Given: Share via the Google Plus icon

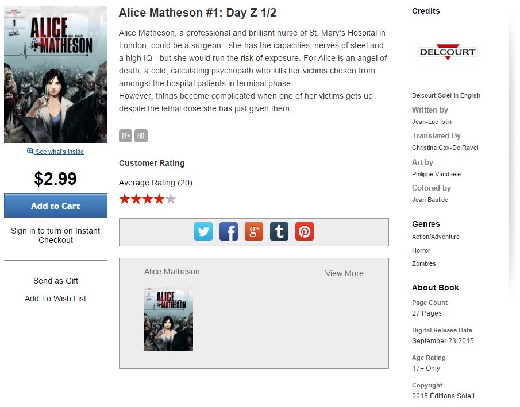Looking at the screenshot, I should click(254, 231).
